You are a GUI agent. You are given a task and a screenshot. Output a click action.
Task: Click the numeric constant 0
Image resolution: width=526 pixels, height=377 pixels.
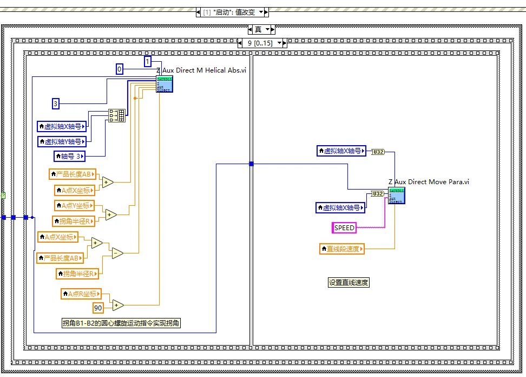(120, 69)
